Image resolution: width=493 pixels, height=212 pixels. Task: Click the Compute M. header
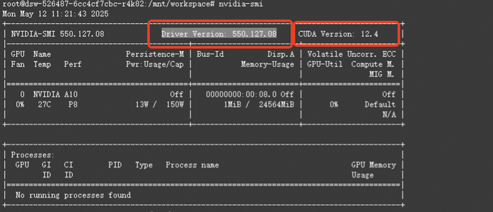(373, 64)
